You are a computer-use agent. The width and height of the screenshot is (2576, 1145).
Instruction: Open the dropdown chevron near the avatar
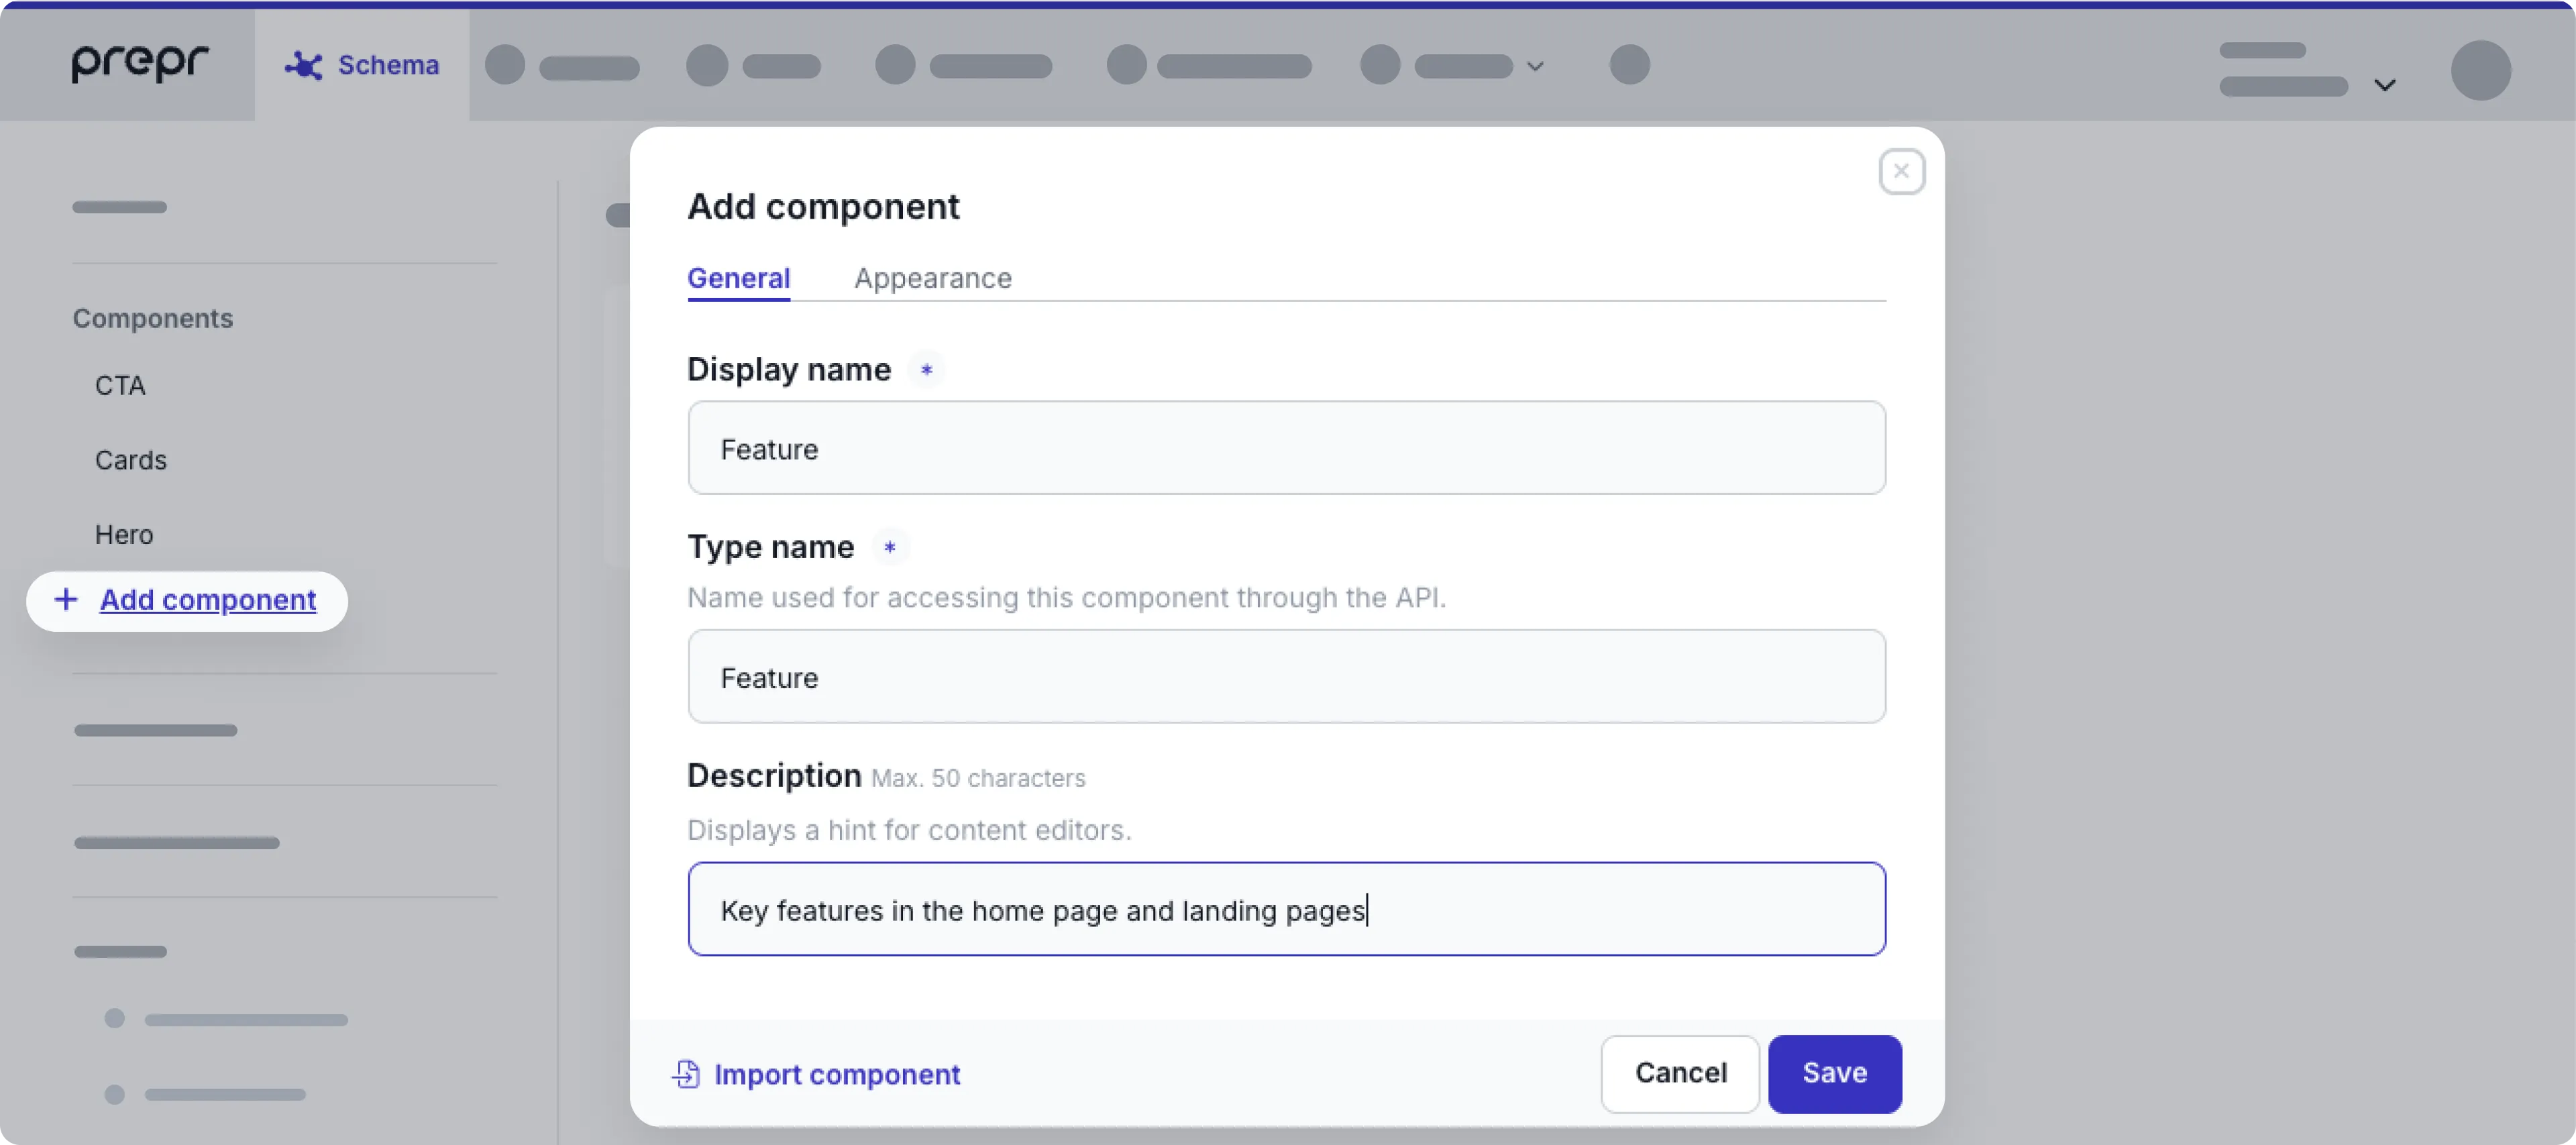point(2386,84)
